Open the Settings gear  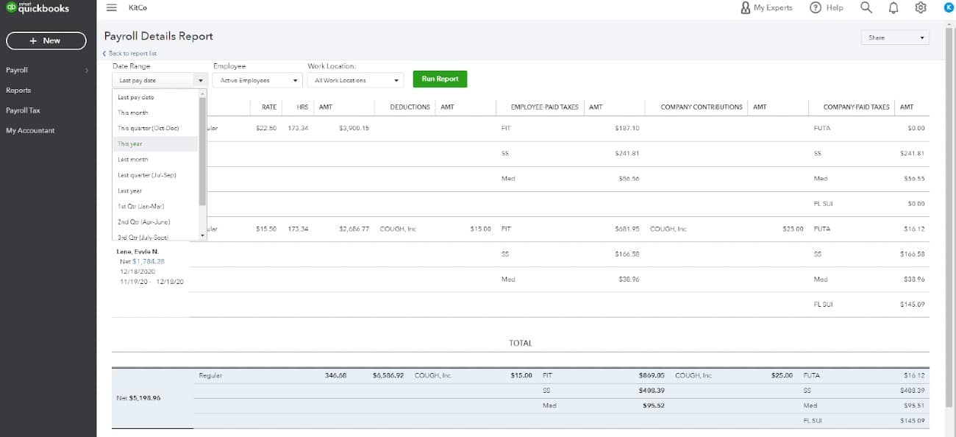(920, 7)
